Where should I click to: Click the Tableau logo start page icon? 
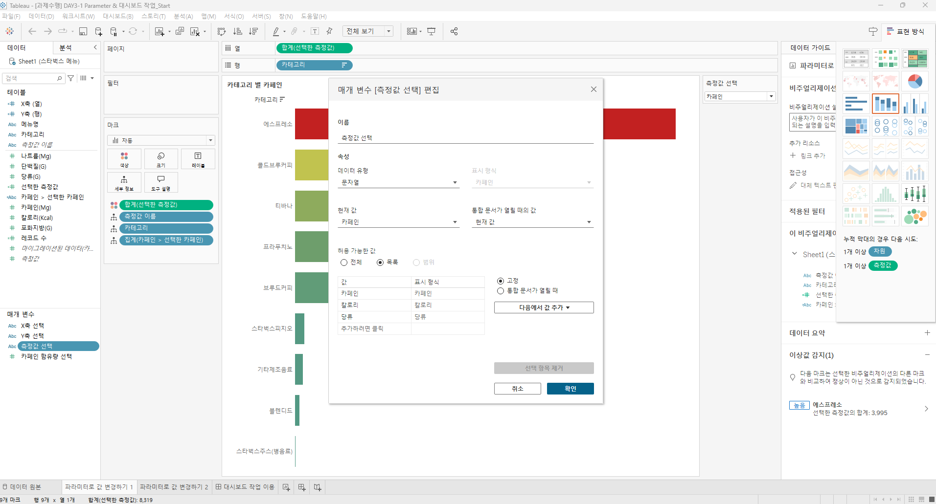tap(10, 31)
